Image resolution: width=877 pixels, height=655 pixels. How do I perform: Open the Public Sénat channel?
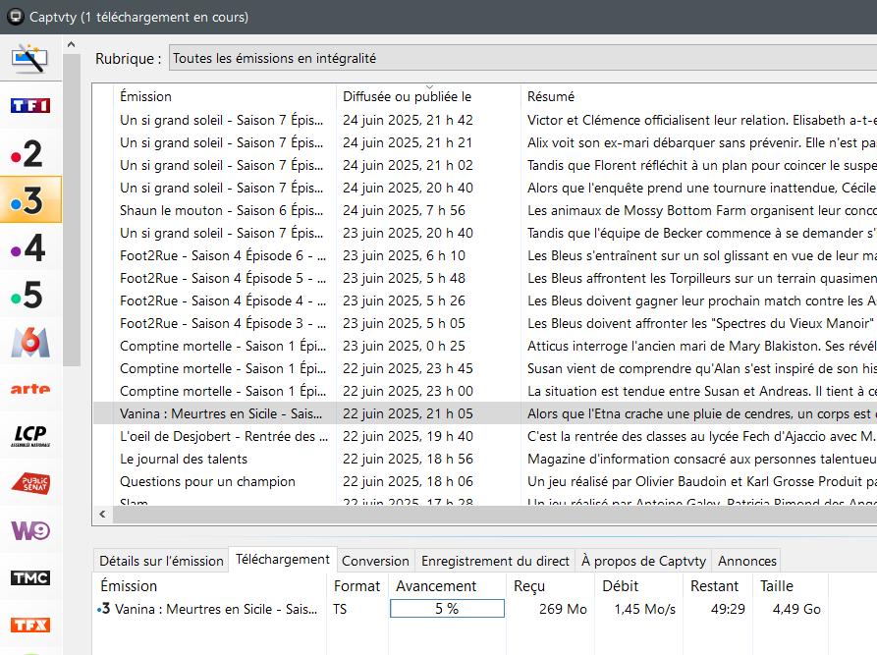[x=29, y=483]
